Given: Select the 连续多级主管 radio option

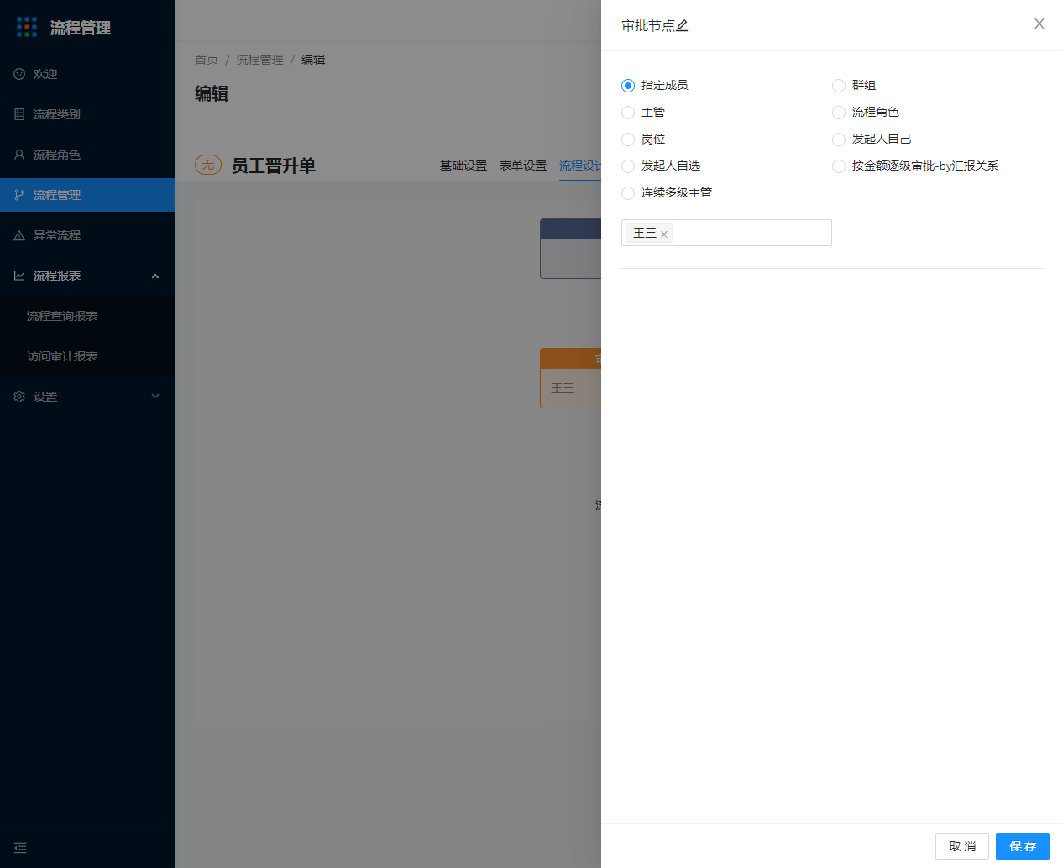Looking at the screenshot, I should point(628,193).
